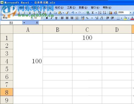Open the 数据 menu

coord(83,7)
